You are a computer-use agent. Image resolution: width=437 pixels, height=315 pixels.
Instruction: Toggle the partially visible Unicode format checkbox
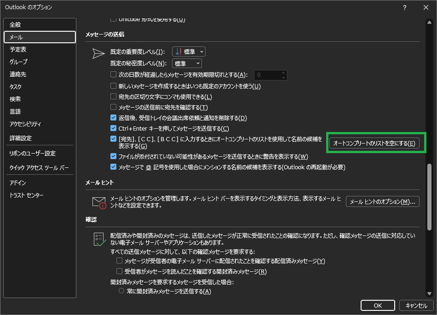tap(113, 19)
